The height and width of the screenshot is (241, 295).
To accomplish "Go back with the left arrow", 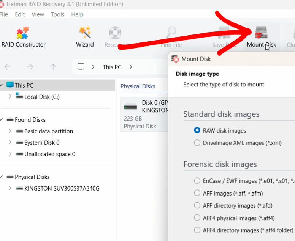I will [x=7, y=67].
